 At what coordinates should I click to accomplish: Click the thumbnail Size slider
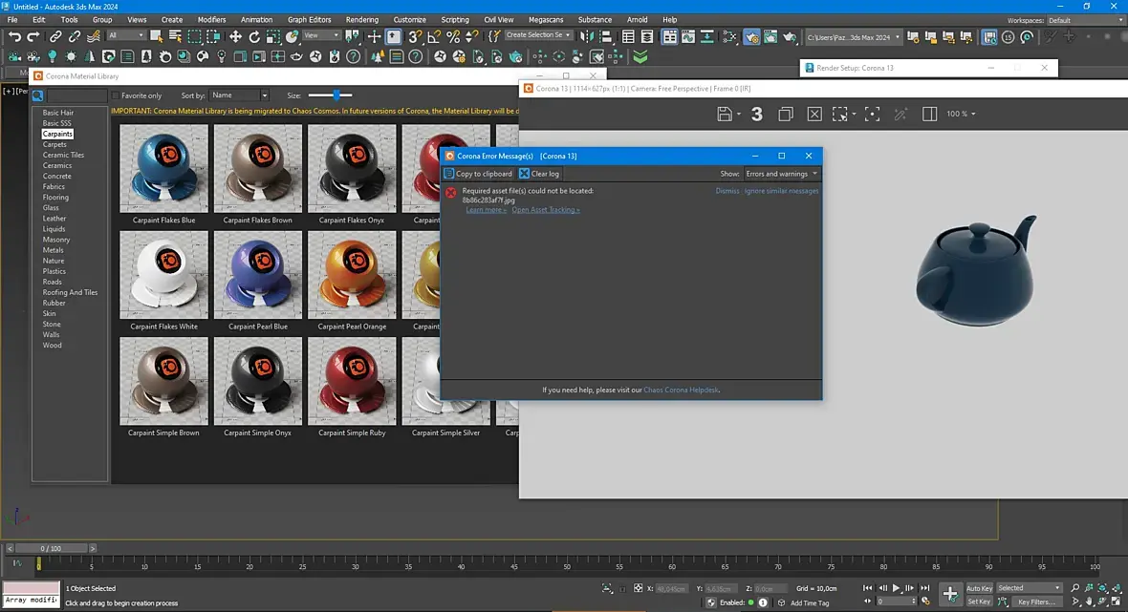point(336,95)
